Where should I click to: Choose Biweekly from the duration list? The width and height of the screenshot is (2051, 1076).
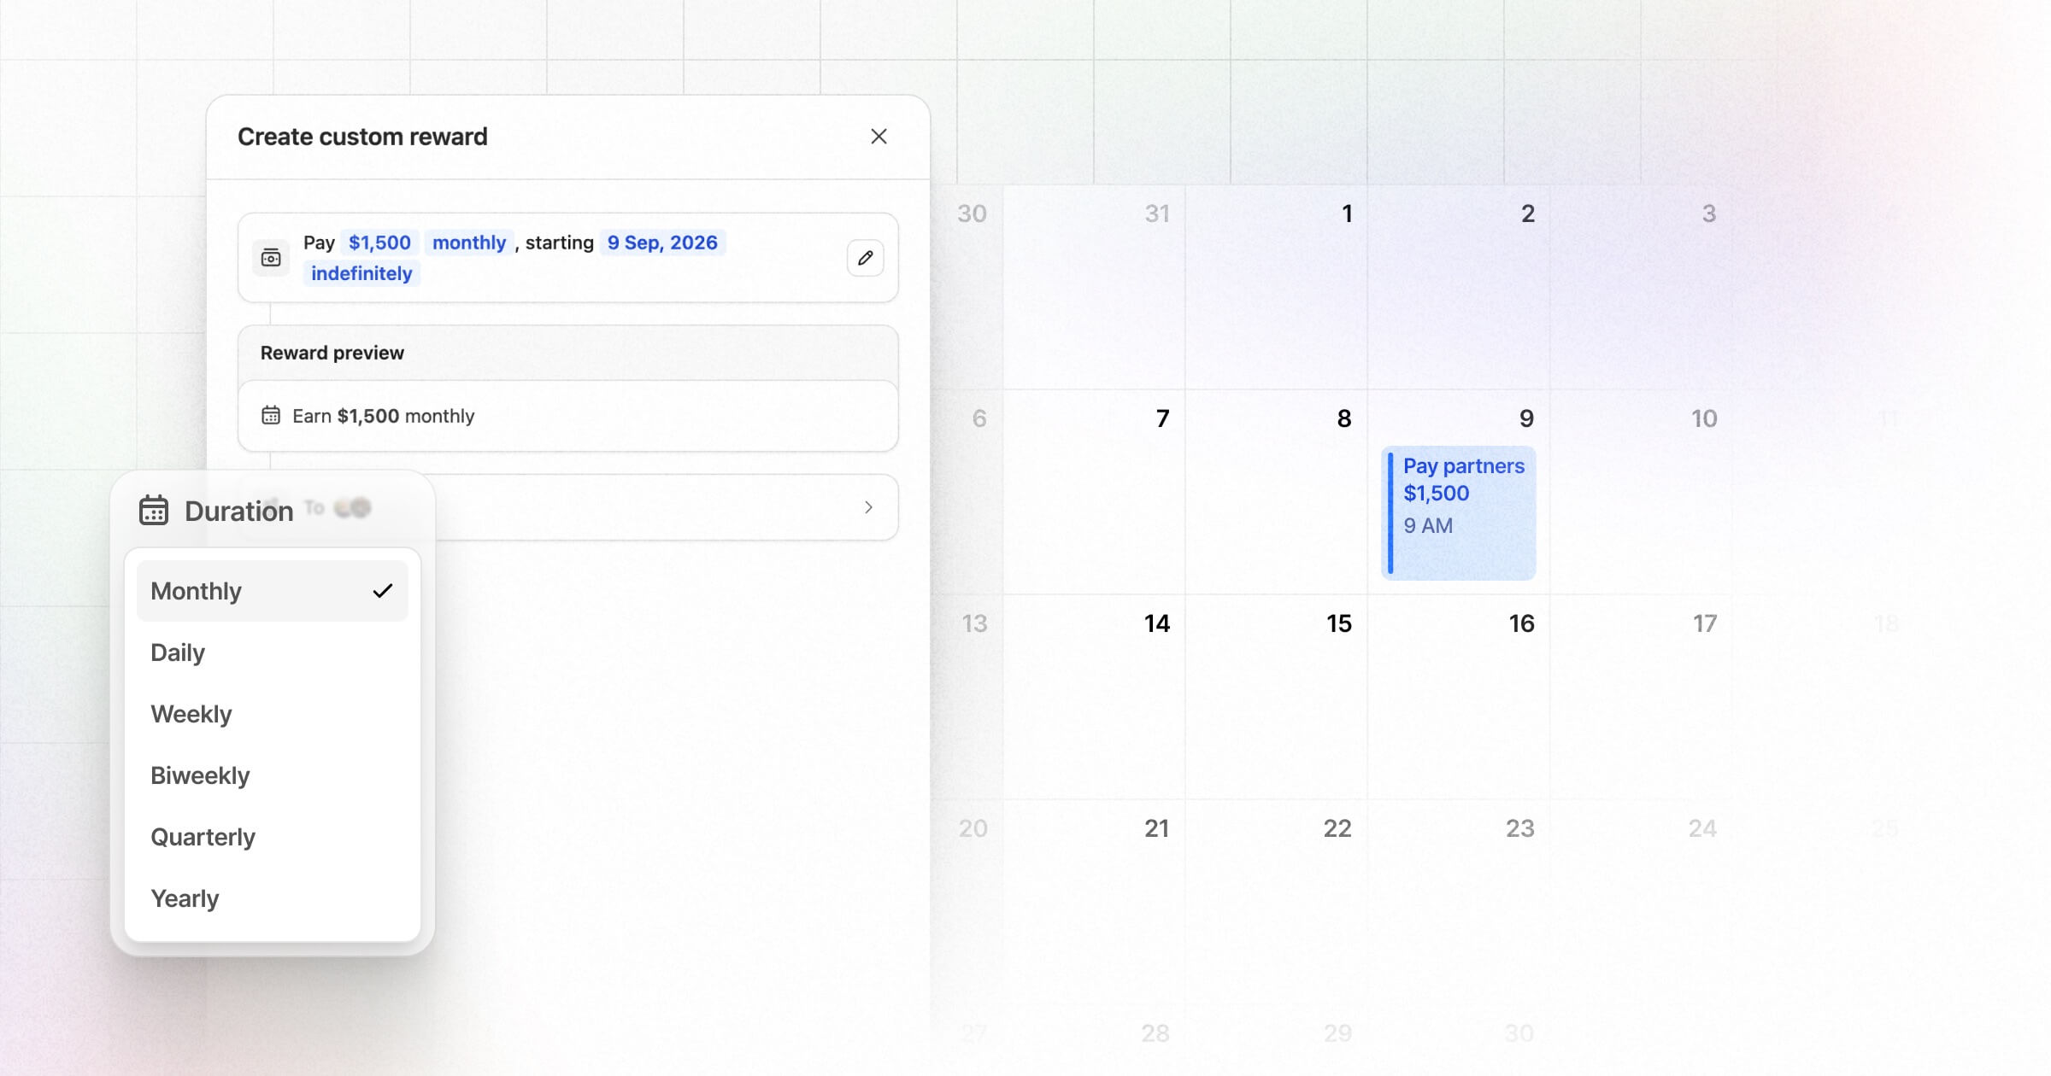pos(273,775)
